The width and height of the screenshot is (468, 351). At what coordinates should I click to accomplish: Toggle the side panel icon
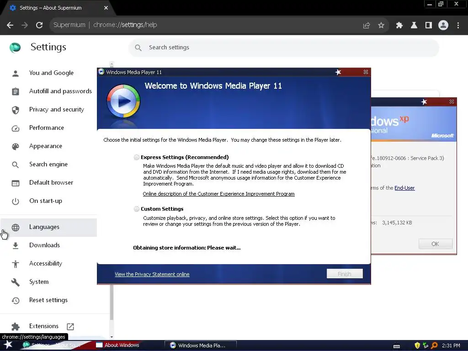tap(429, 26)
